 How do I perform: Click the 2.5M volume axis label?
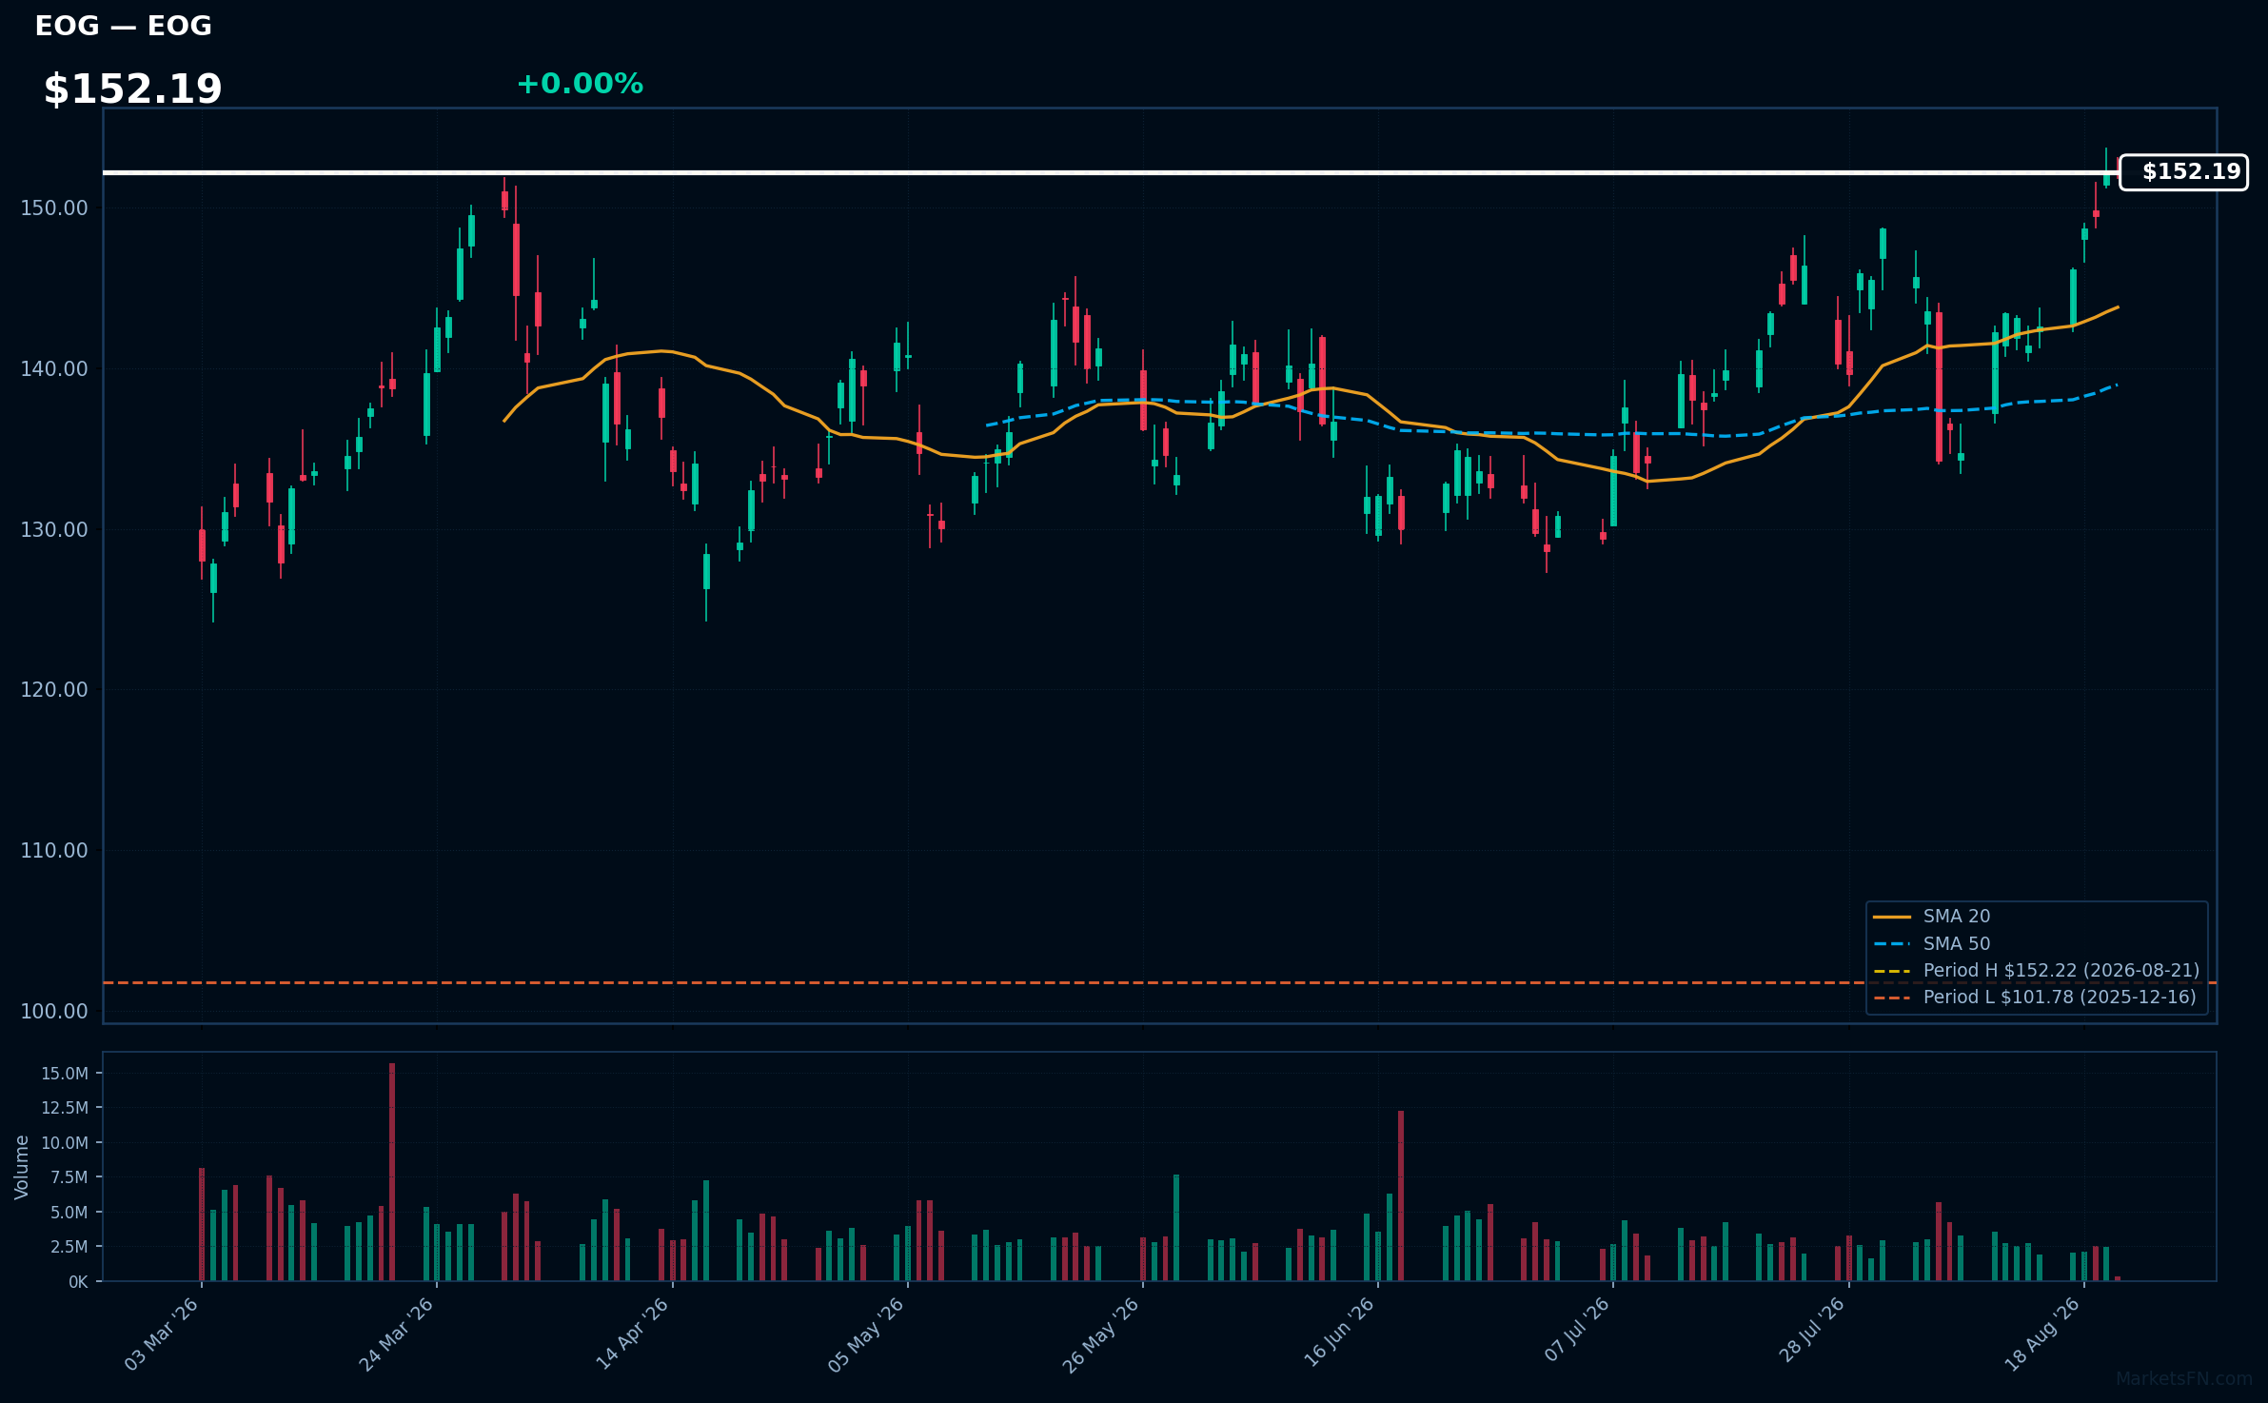point(69,1247)
